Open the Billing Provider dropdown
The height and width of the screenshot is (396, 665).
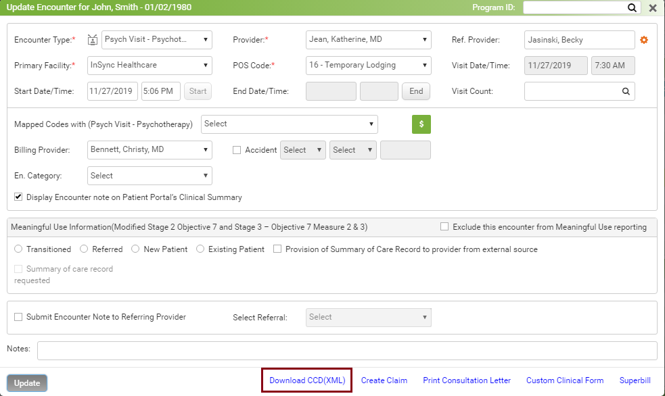(x=150, y=149)
